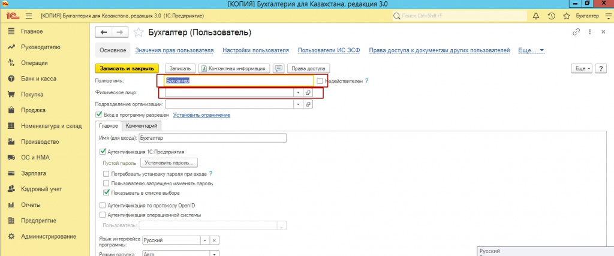The image size is (614, 256).
Task: Open Значения прав пользователя
Action: tap(174, 50)
